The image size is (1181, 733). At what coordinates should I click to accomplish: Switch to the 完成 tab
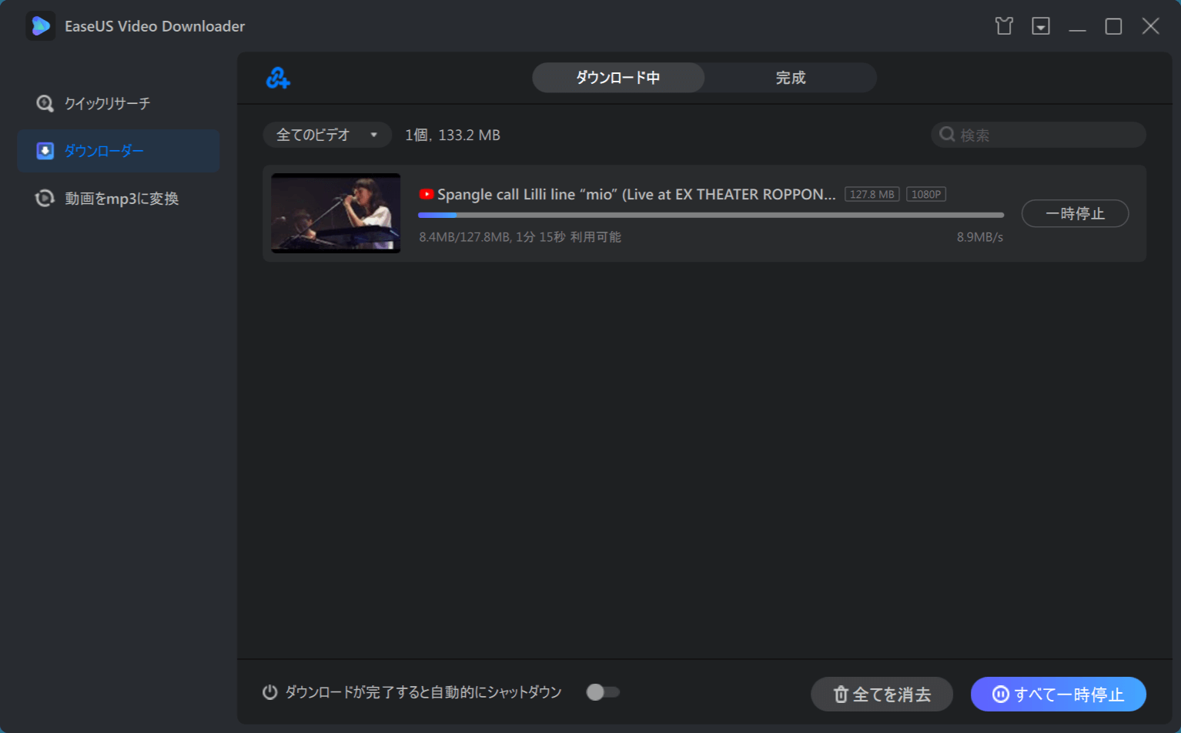[791, 78]
